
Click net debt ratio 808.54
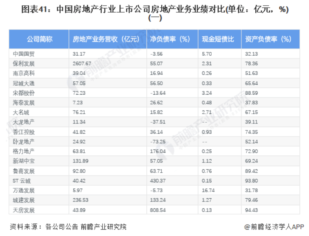(158, 210)
